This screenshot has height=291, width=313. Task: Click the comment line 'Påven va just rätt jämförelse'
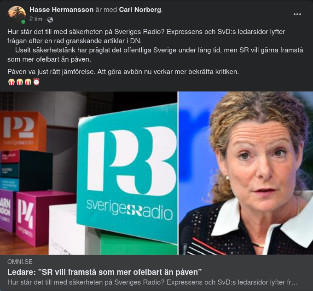123,72
